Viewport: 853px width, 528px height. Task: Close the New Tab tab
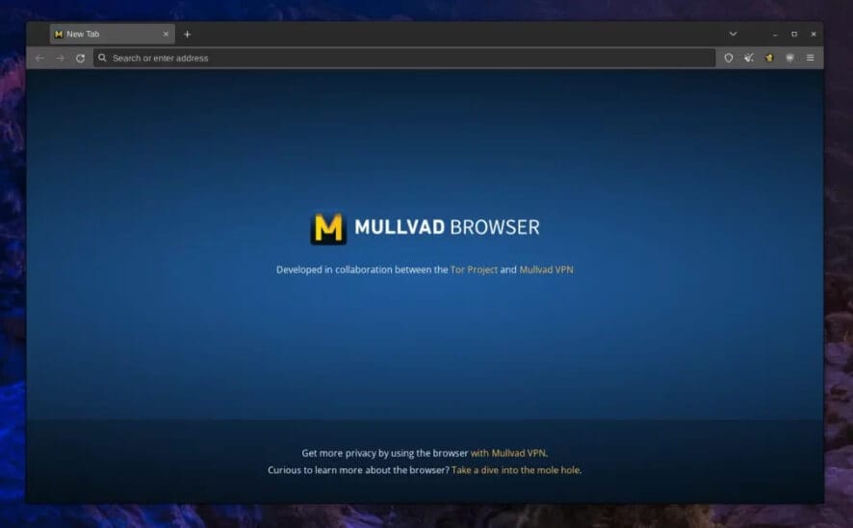[x=166, y=35]
